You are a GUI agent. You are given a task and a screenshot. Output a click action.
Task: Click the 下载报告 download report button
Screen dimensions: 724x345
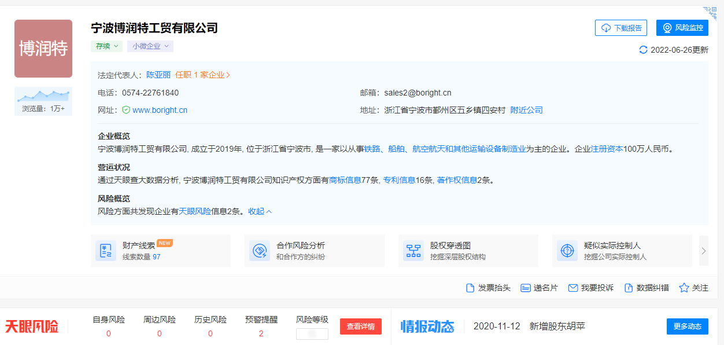[x=620, y=28]
